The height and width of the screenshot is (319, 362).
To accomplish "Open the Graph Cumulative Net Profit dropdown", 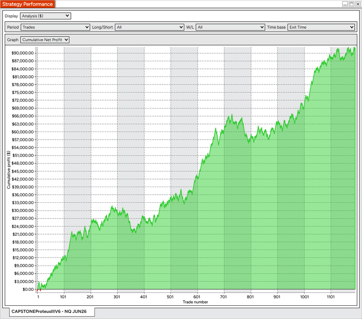I will tap(45, 40).
